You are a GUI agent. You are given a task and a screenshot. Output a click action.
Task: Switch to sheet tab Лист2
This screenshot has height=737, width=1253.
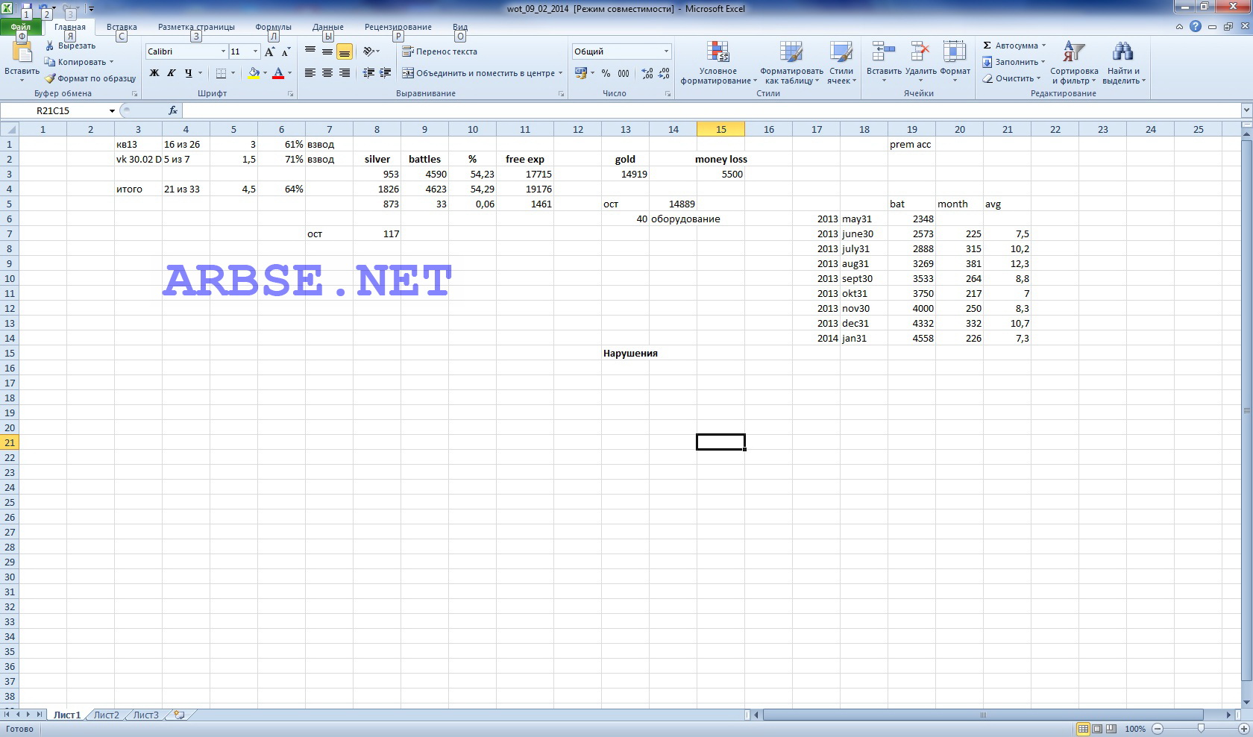click(106, 715)
